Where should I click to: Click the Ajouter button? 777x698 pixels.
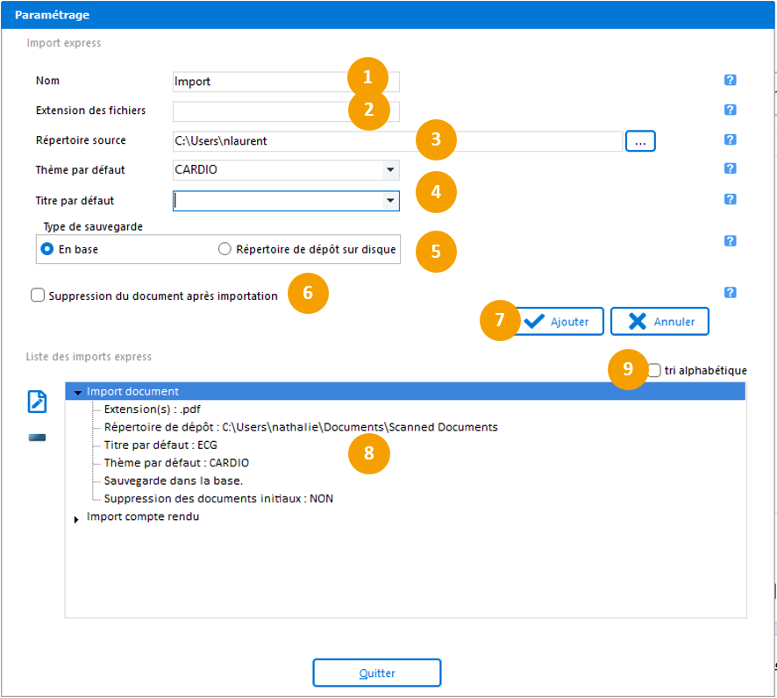559,322
